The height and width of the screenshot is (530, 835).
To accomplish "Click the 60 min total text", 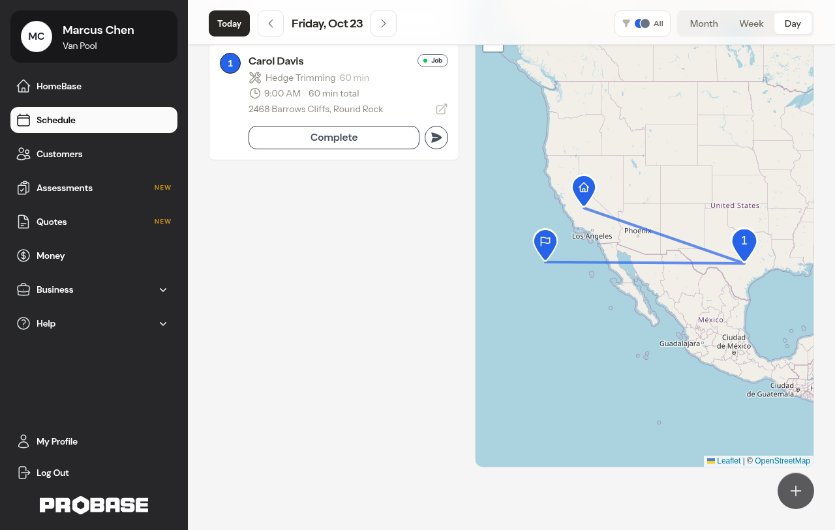I will 334,93.
